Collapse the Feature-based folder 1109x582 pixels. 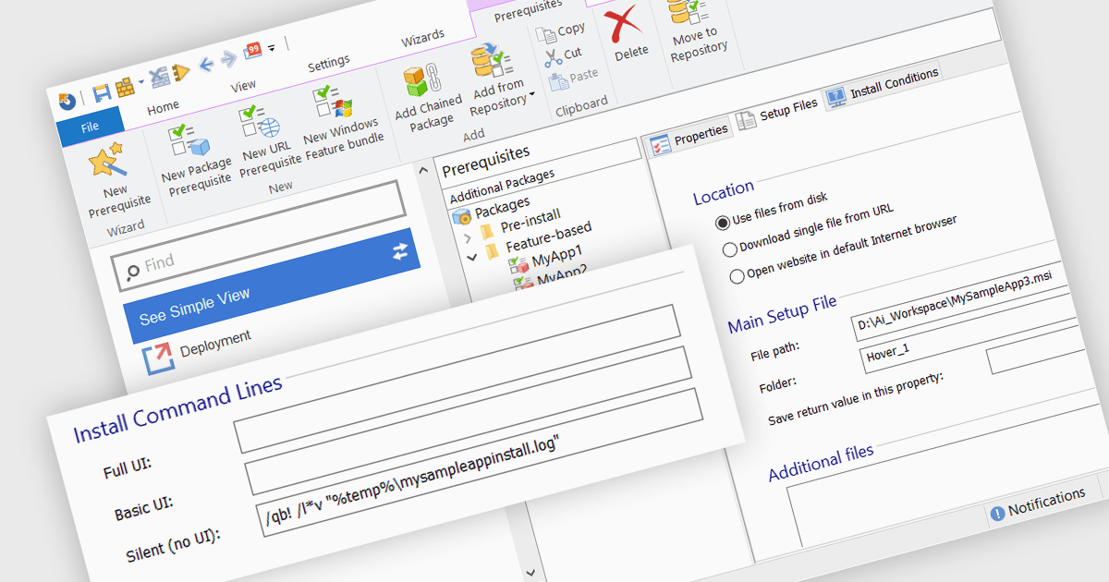coord(473,257)
